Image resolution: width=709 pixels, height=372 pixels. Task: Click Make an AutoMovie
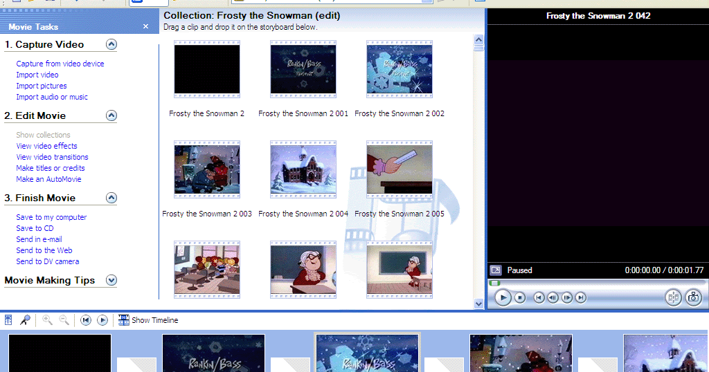(48, 179)
